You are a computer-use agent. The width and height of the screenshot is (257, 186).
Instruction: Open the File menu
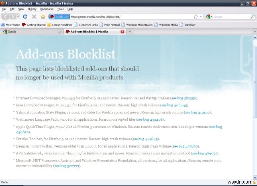(x=4, y=9)
